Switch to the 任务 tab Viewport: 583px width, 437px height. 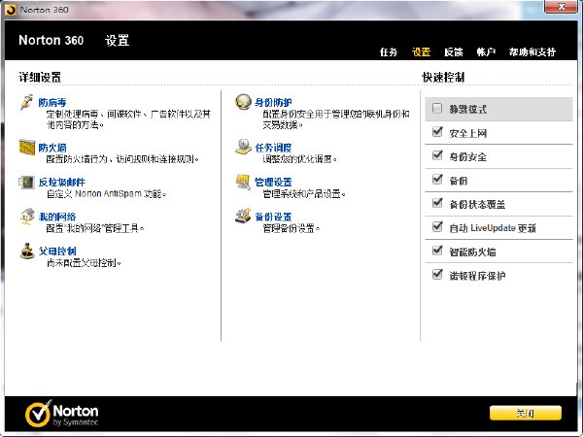[389, 52]
